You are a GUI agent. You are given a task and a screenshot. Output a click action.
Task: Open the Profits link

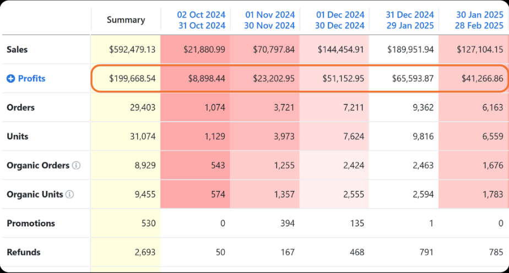(x=31, y=79)
